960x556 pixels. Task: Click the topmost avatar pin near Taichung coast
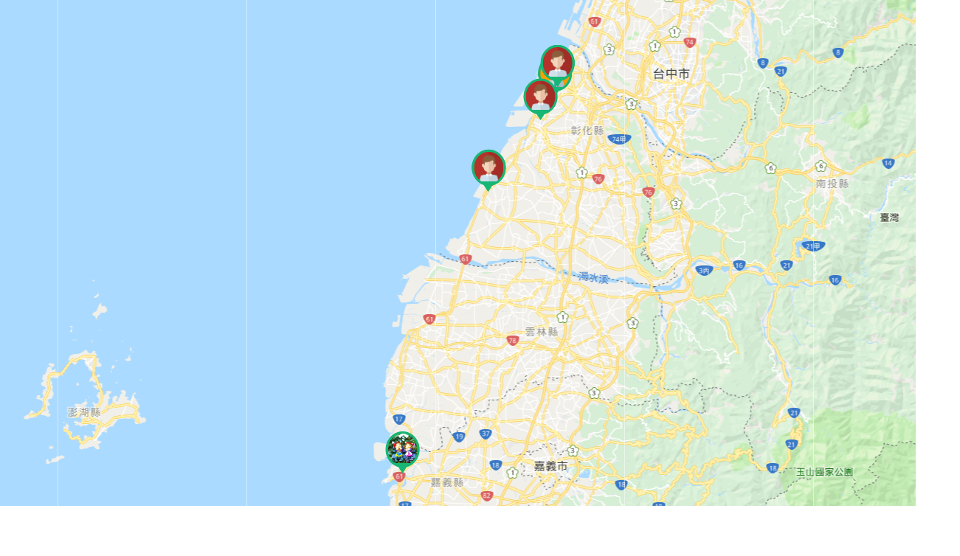pos(558,62)
